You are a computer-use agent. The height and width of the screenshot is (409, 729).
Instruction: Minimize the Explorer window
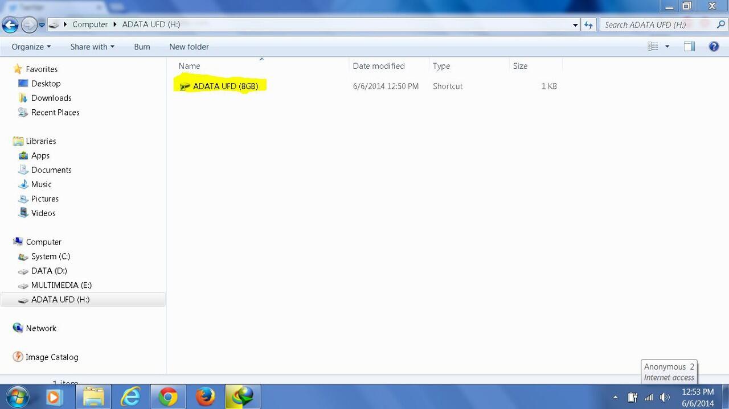pos(669,6)
